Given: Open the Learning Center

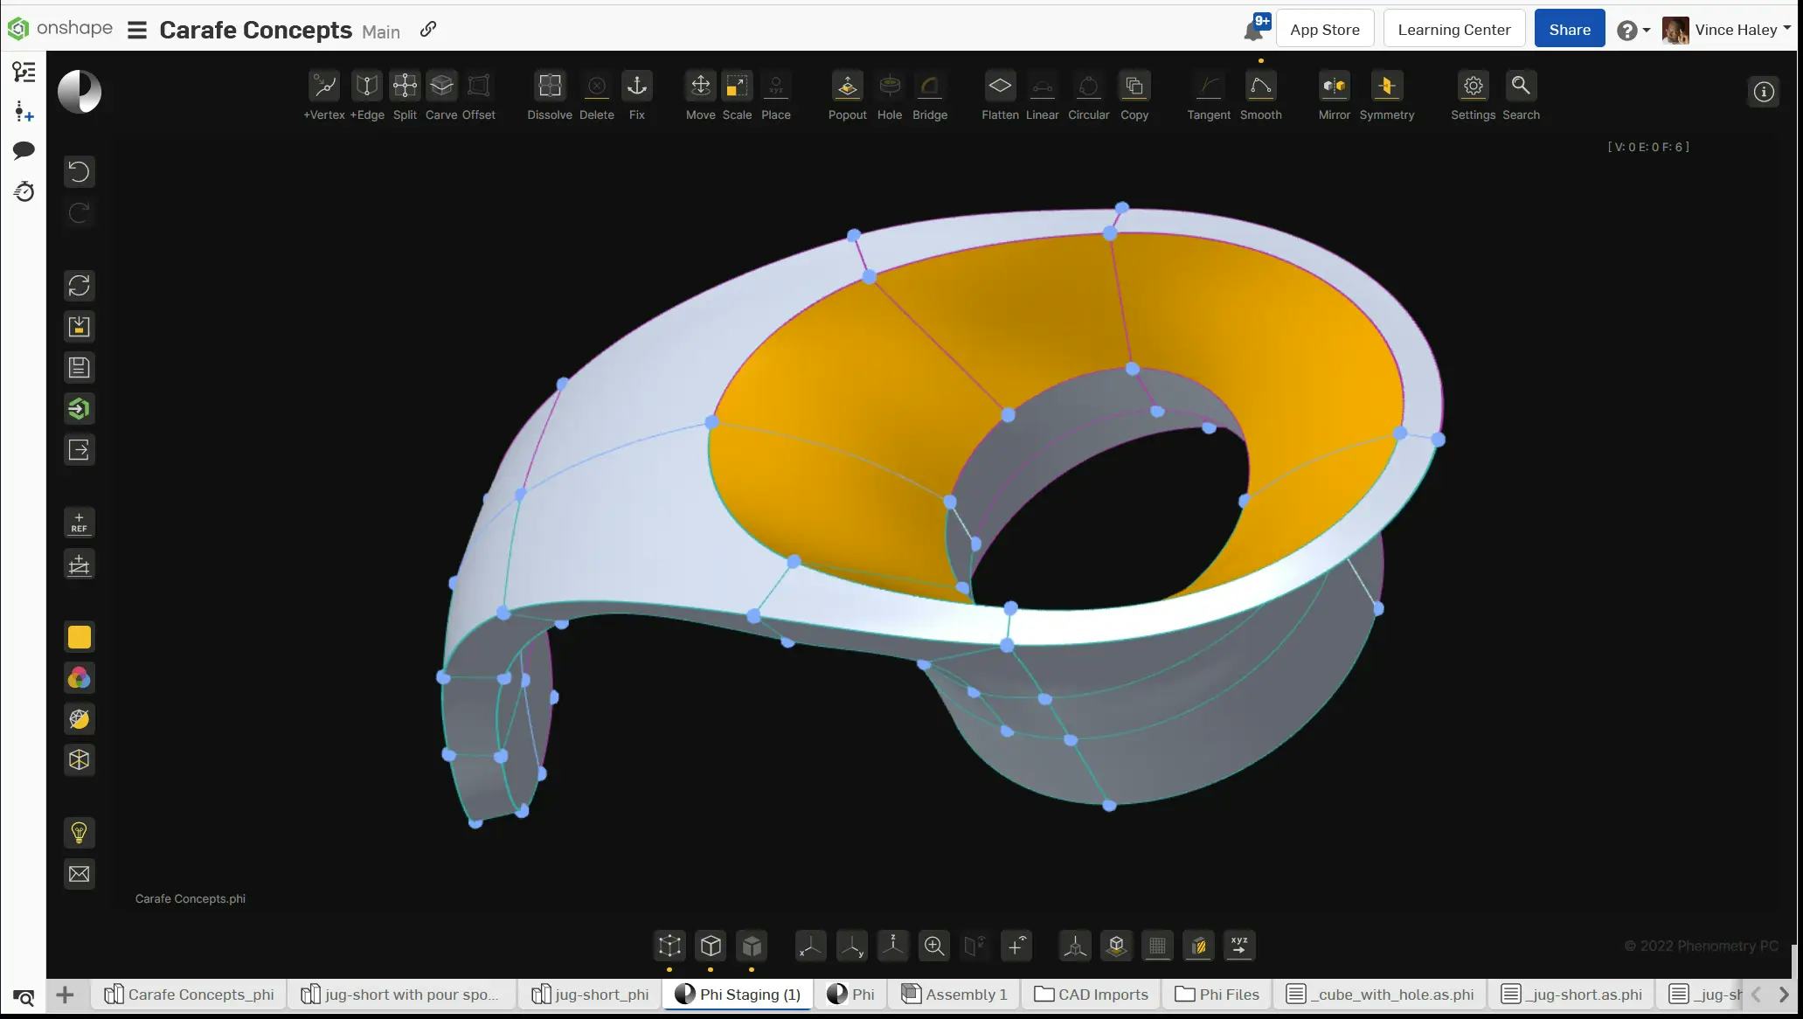Looking at the screenshot, I should (1453, 28).
